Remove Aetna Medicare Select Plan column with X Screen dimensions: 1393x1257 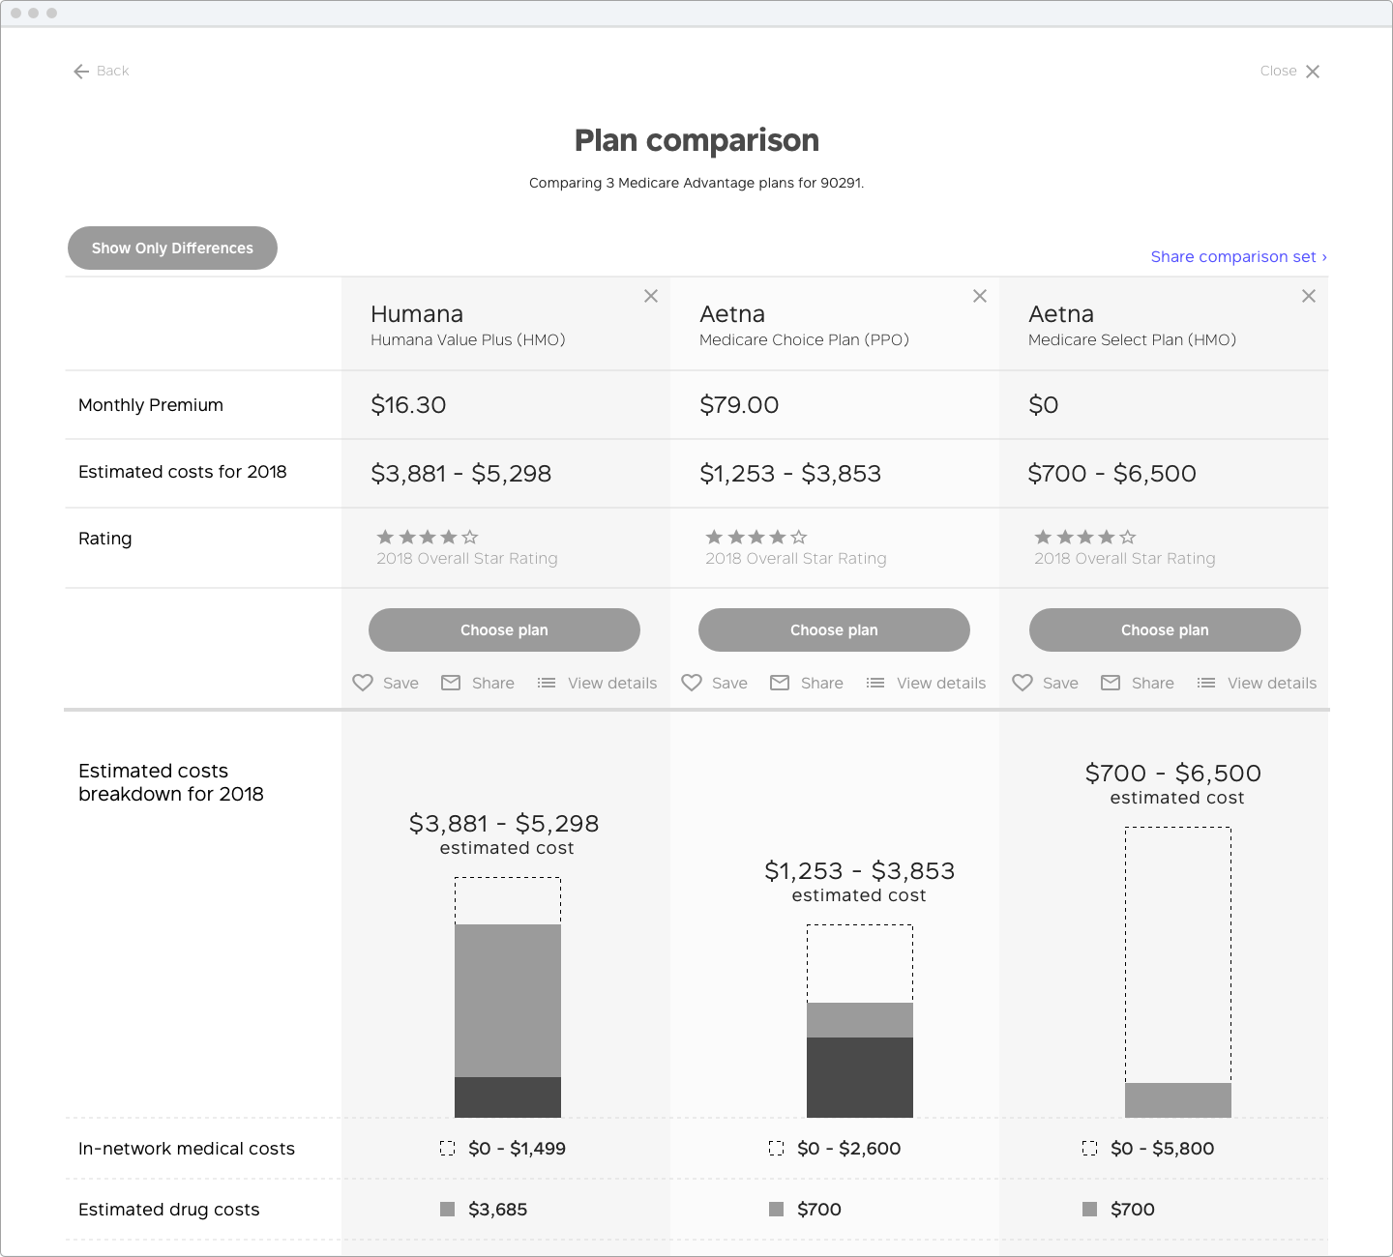click(x=1309, y=296)
